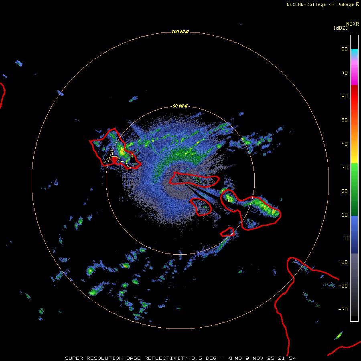Screen dimensions: 361x361
Task: Click the -30 value on the dBZ scale
Action: [x=343, y=310]
